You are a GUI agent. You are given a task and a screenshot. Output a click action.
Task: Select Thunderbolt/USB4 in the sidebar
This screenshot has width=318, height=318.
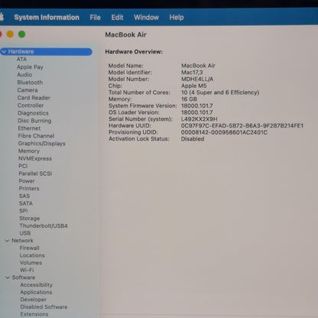[44, 226]
